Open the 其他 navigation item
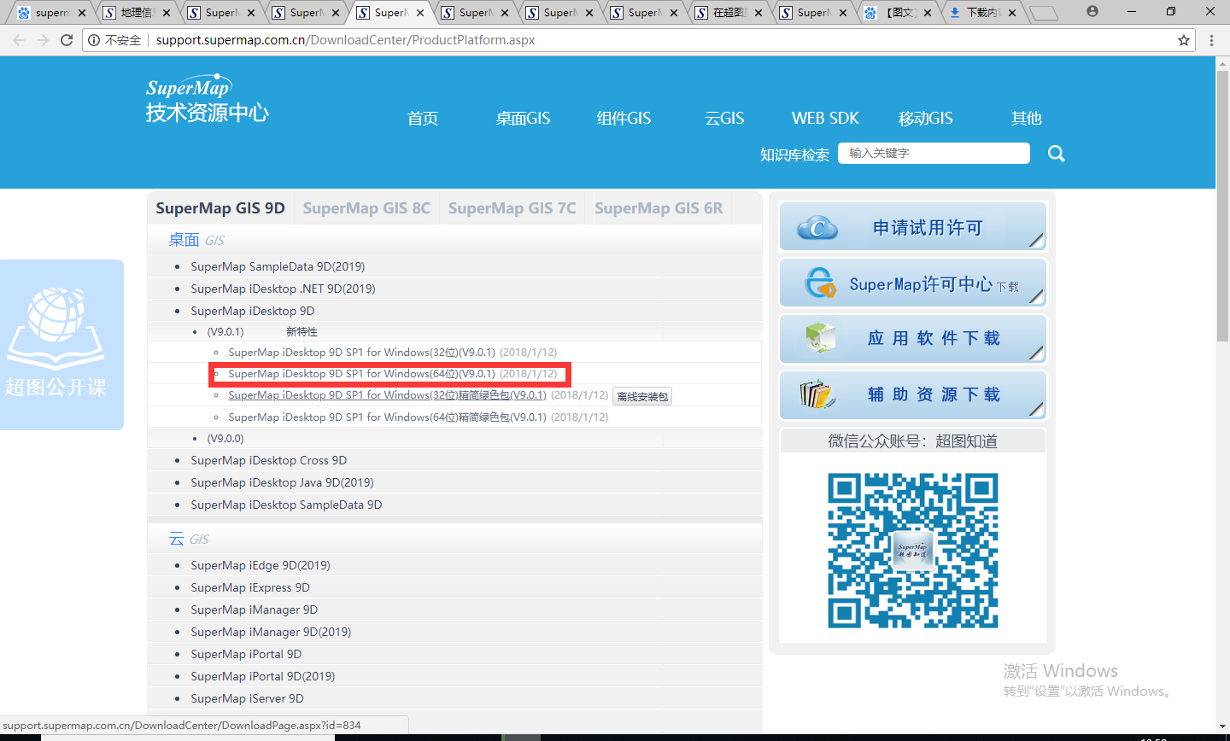Viewport: 1230px width, 741px height. (1027, 118)
